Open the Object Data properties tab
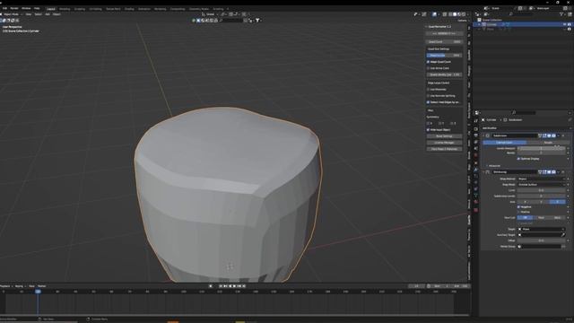The height and width of the screenshot is (323, 574). pos(476,196)
